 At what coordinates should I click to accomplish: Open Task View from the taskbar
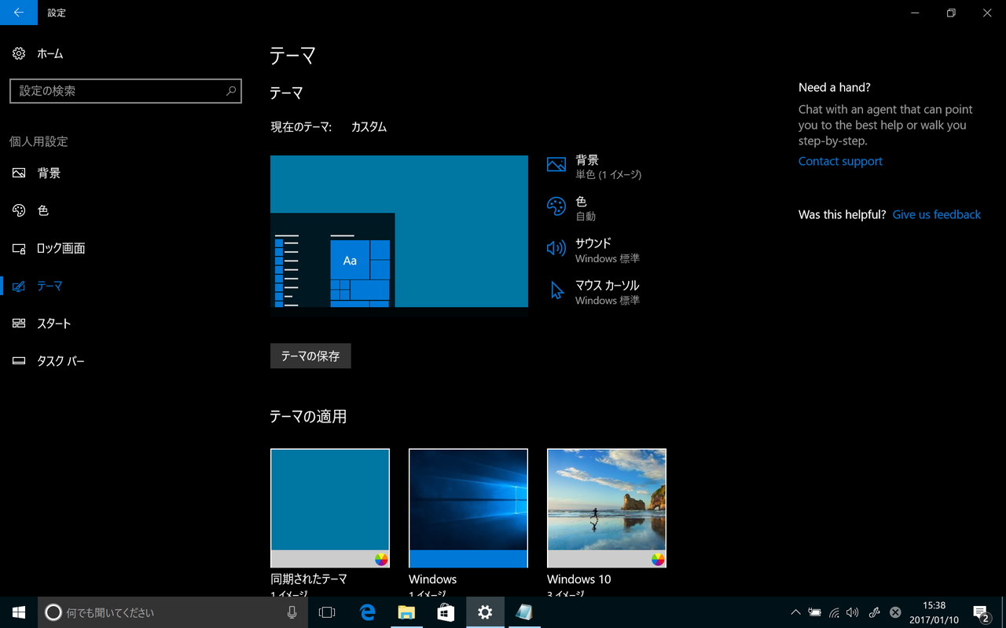coord(327,612)
